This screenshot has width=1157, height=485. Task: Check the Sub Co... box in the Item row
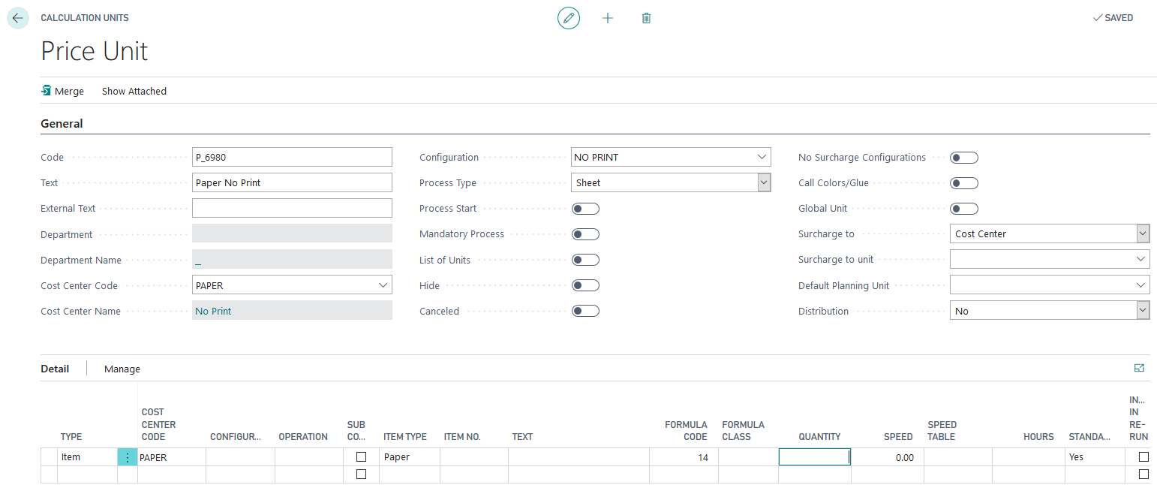[361, 456]
